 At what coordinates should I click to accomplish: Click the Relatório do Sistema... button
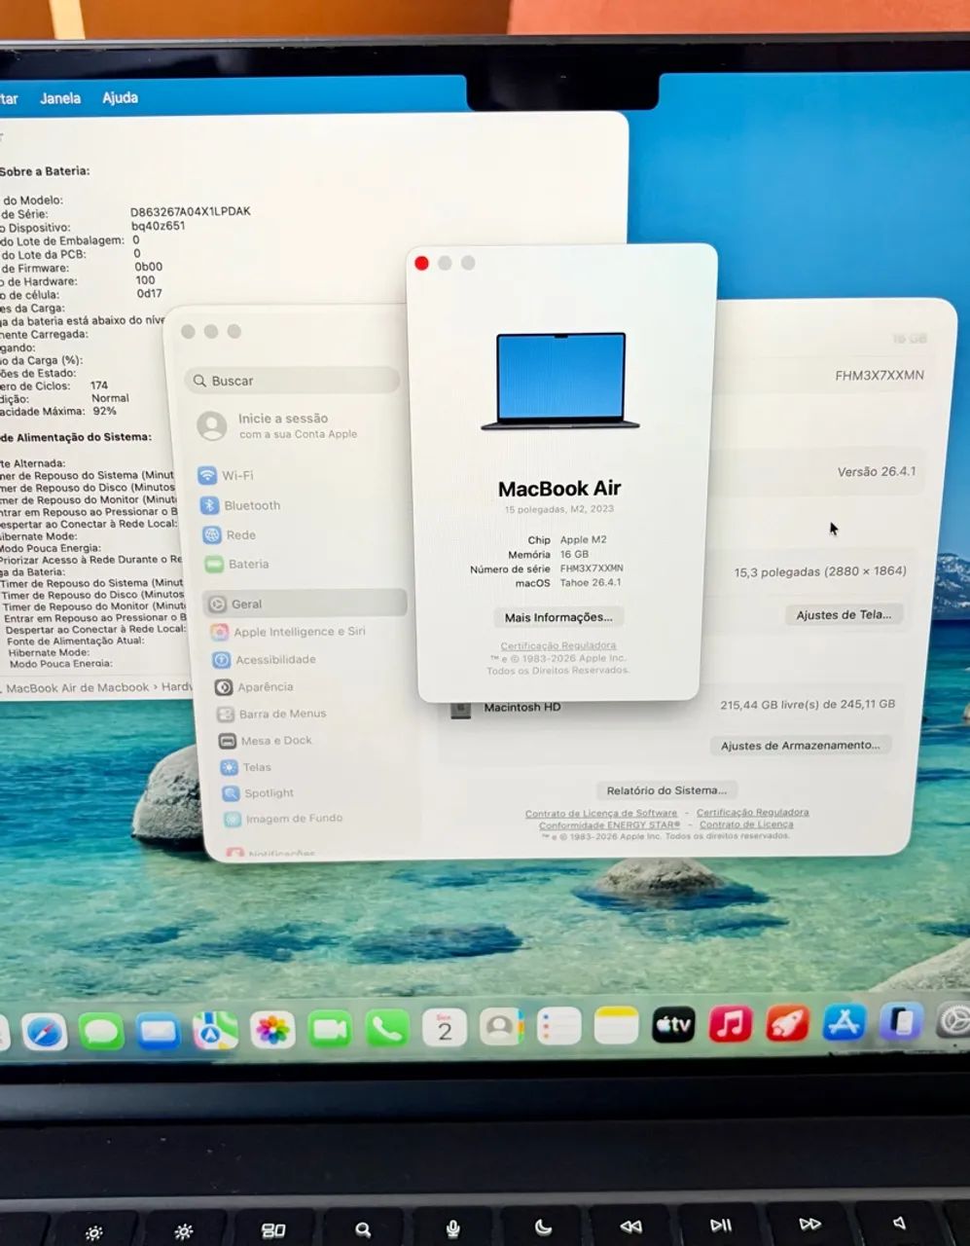(666, 790)
